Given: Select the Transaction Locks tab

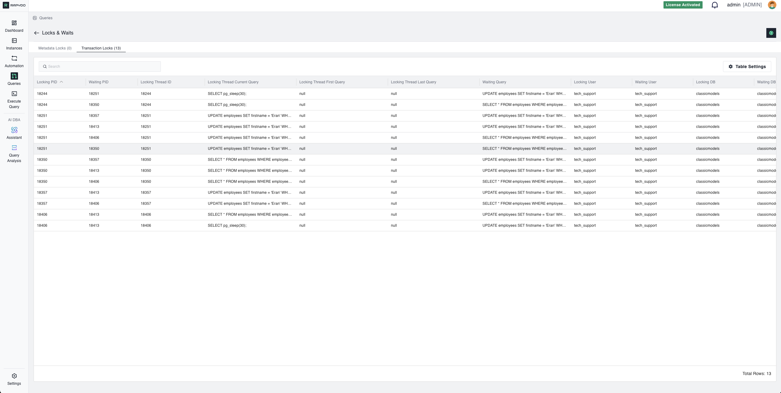Looking at the screenshot, I should (101, 48).
